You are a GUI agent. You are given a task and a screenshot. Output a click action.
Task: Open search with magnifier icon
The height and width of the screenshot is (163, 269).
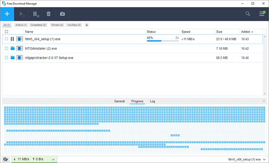248,14
